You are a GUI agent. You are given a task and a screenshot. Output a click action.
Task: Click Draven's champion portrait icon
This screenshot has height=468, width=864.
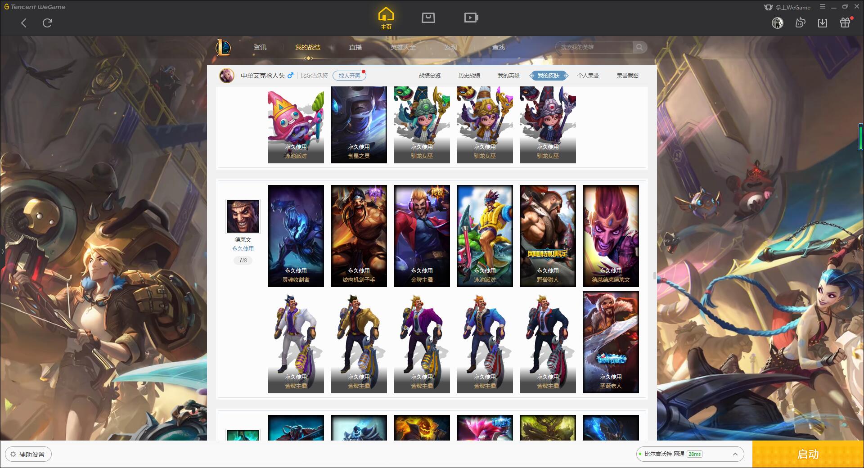coord(243,216)
